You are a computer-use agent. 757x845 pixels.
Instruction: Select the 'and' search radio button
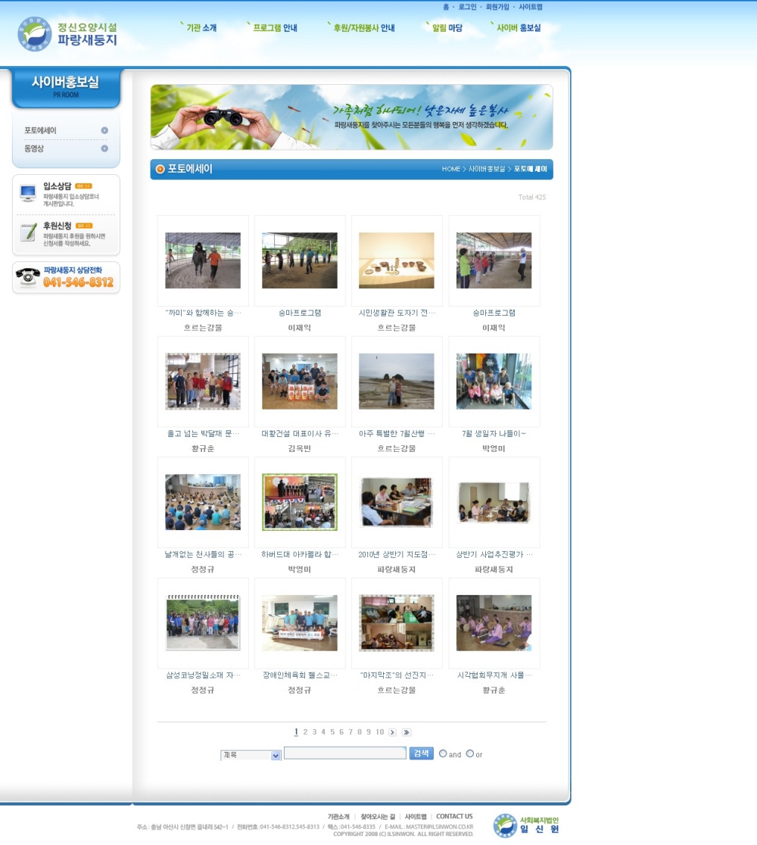click(x=443, y=753)
